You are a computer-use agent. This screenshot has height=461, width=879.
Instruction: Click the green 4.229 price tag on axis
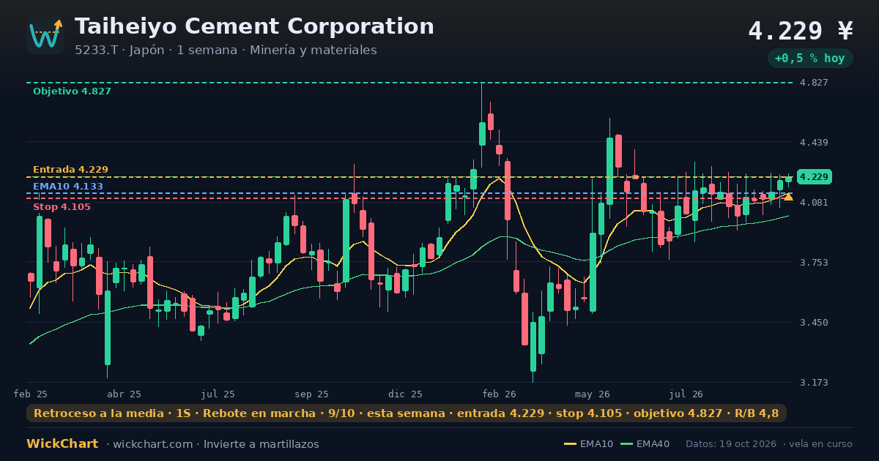pos(814,177)
